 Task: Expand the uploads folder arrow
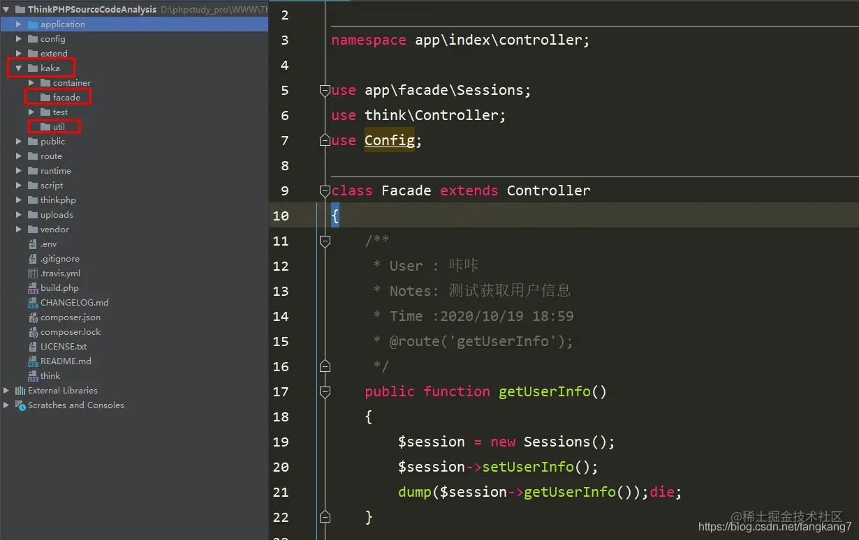point(20,215)
